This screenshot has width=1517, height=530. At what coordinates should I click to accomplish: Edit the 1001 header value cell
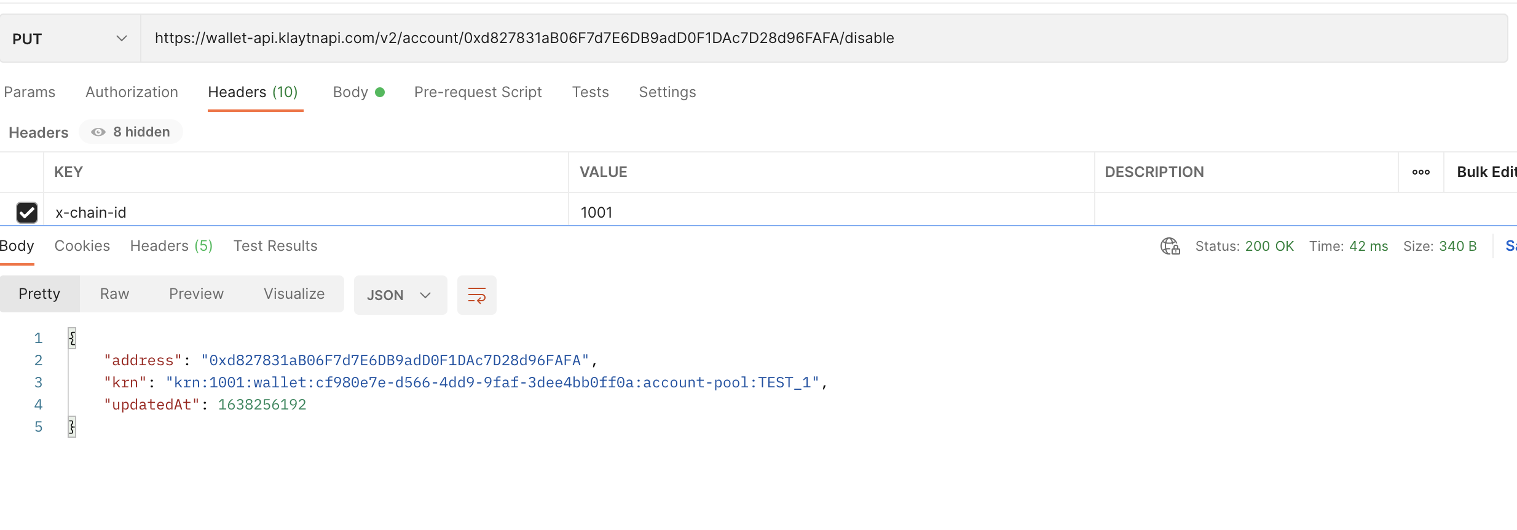(x=832, y=212)
